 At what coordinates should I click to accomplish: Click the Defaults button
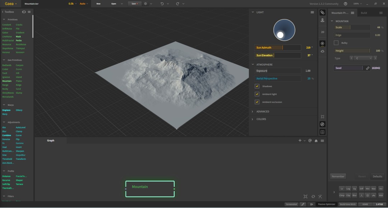(x=377, y=177)
